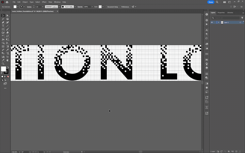Click the Document Setup button
Viewport: 245px width, 153px height.
(x=113, y=7)
